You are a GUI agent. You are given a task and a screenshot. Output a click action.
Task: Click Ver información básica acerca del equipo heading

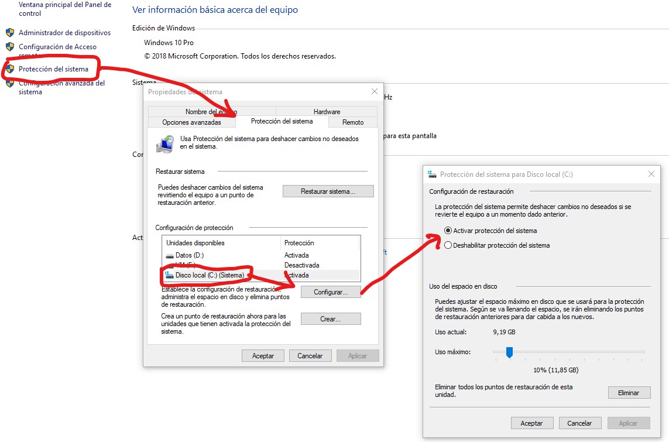coord(215,10)
